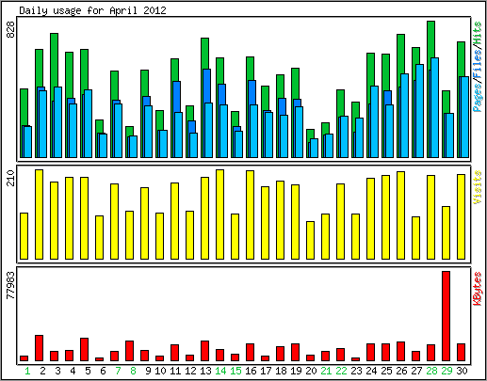Select day label 24 on the axis
The height and width of the screenshot is (381, 487).
click(371, 372)
